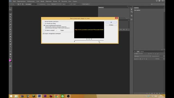Select the Eraser tool
The image size is (174, 98).
pos(10,34)
